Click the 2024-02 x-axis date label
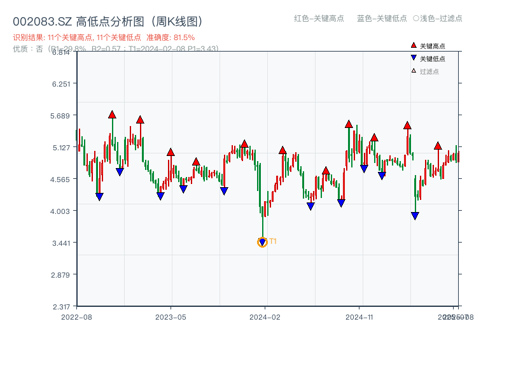Viewport: 509px width, 382px height. click(x=265, y=316)
